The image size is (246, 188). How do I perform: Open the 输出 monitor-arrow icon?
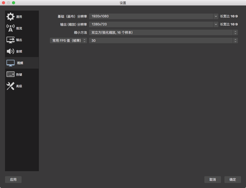(x=11, y=40)
